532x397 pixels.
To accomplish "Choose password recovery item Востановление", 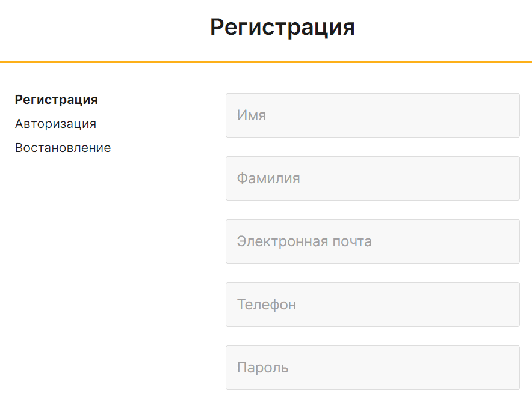I will pyautogui.click(x=63, y=148).
